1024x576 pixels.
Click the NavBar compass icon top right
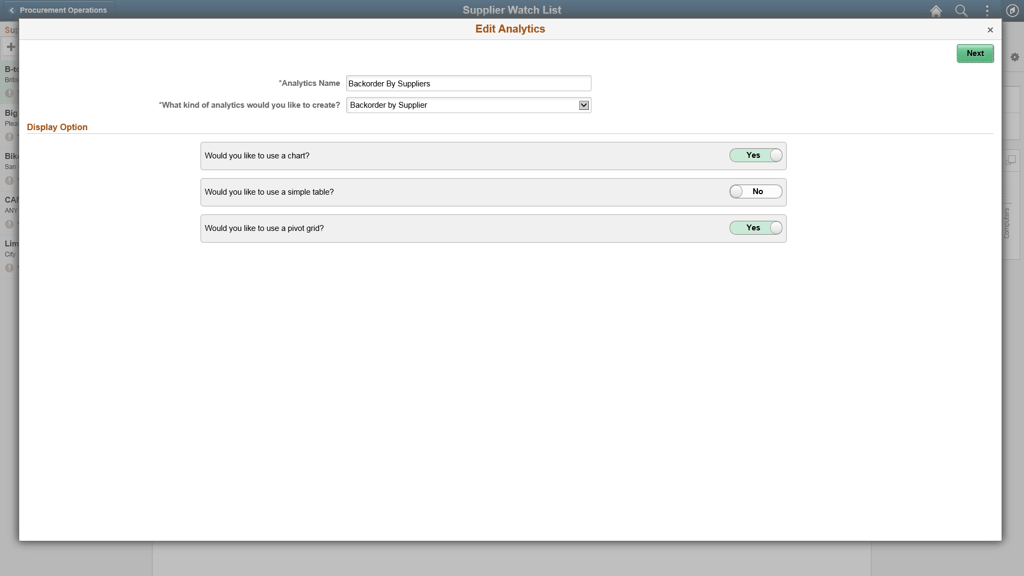1012,11
